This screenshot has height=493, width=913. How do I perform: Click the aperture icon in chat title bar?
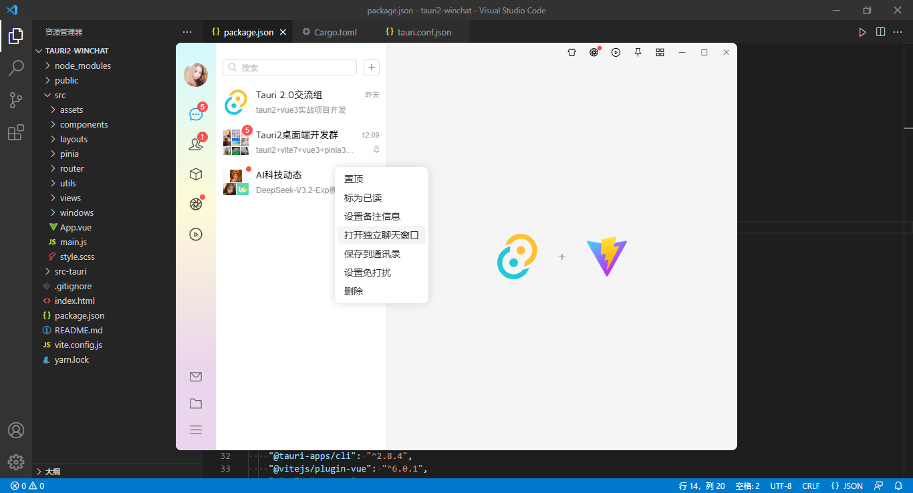594,52
